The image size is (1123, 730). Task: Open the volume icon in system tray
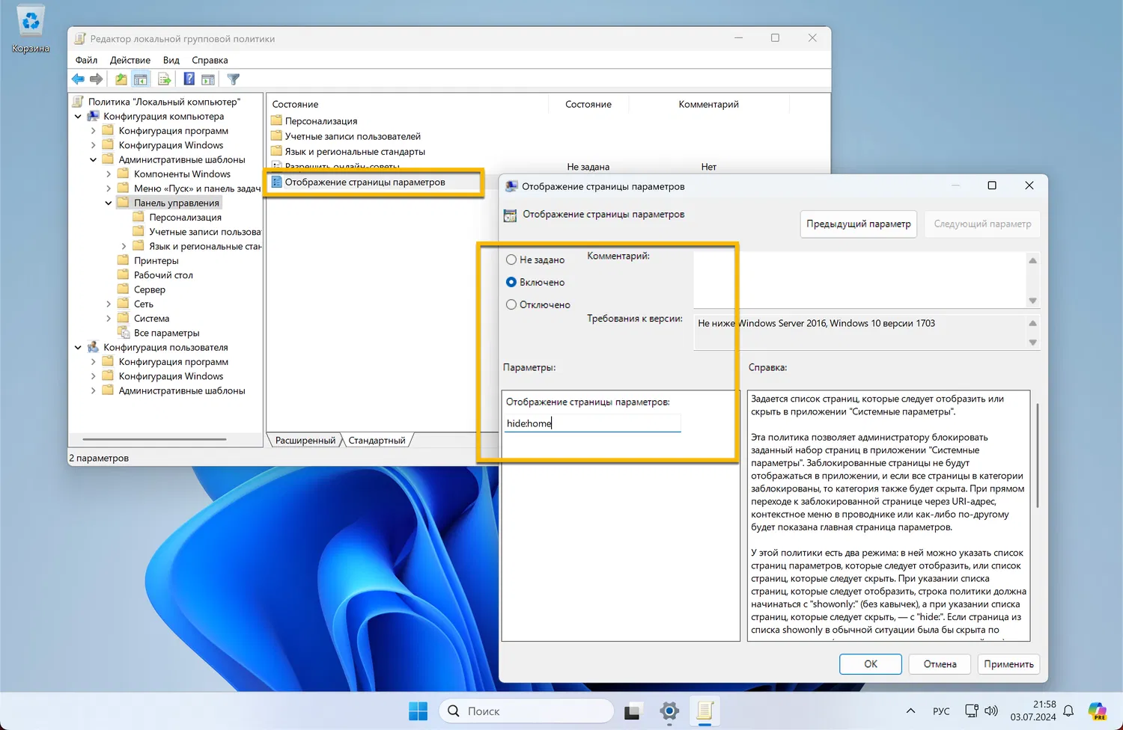tap(991, 711)
